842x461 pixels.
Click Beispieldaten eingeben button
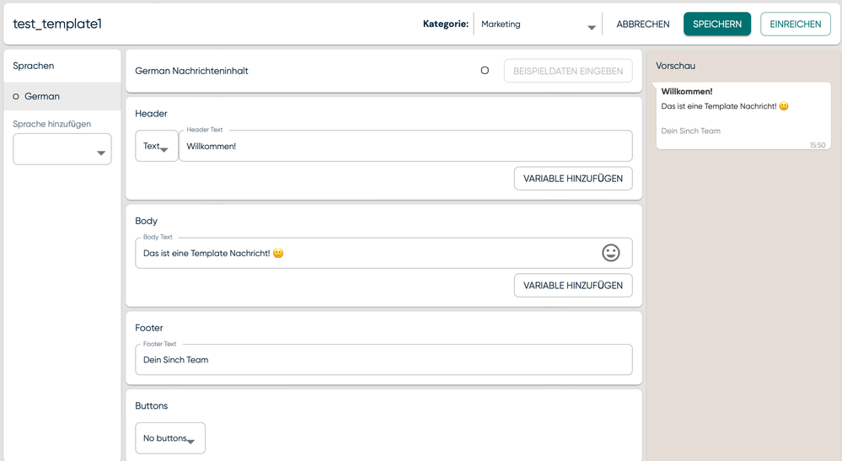568,71
